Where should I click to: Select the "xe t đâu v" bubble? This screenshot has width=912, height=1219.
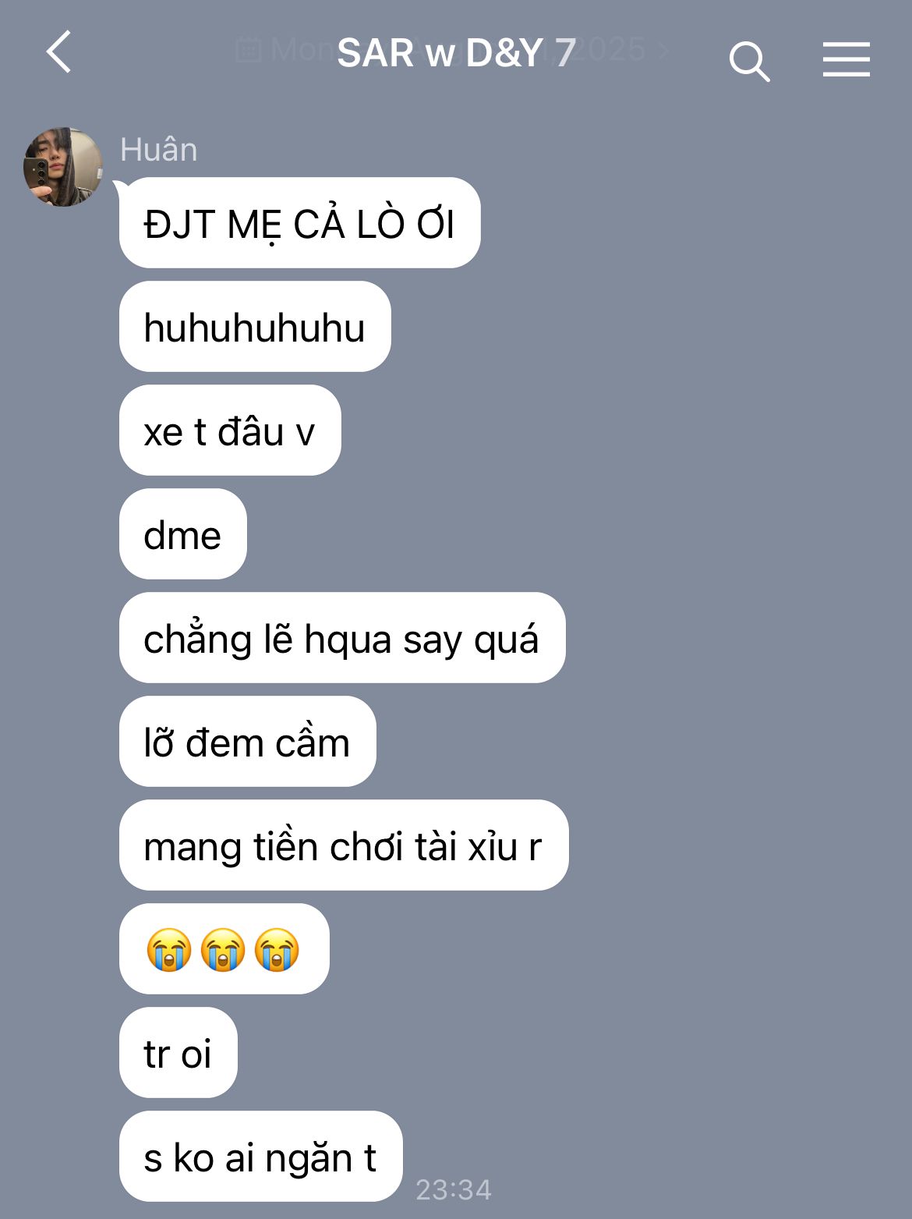(x=230, y=431)
